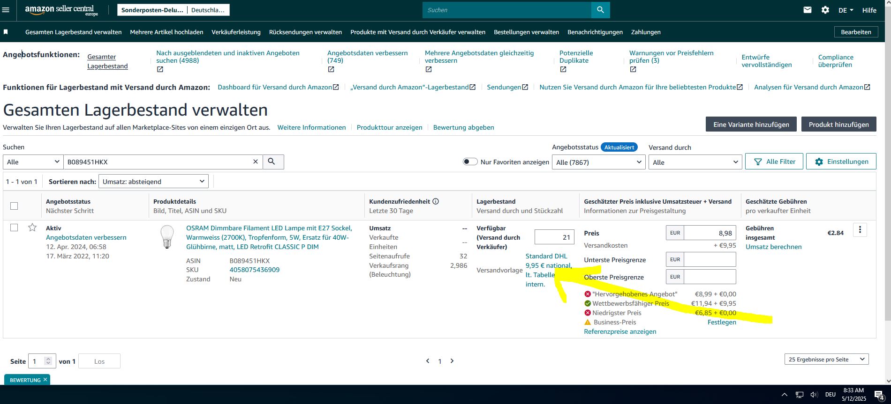Image resolution: width=891 pixels, height=404 pixels.
Task: Open external link icon under Warnungen vor Preisfehlern
Action: click(x=633, y=69)
